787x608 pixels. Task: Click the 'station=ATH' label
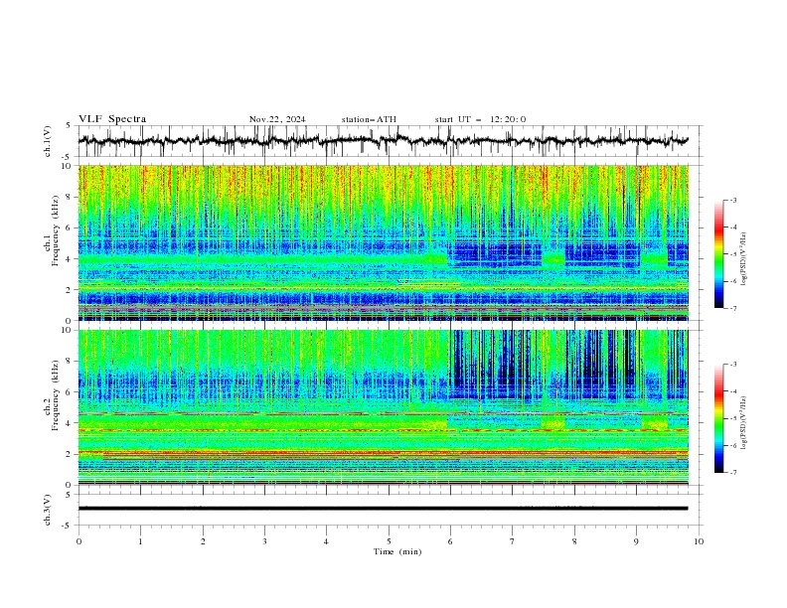click(x=369, y=119)
